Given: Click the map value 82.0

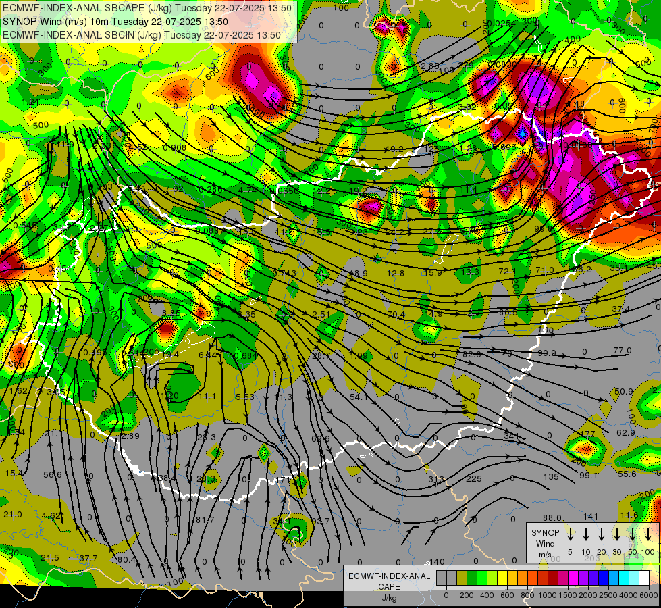Looking at the screenshot, I should coord(472,354).
